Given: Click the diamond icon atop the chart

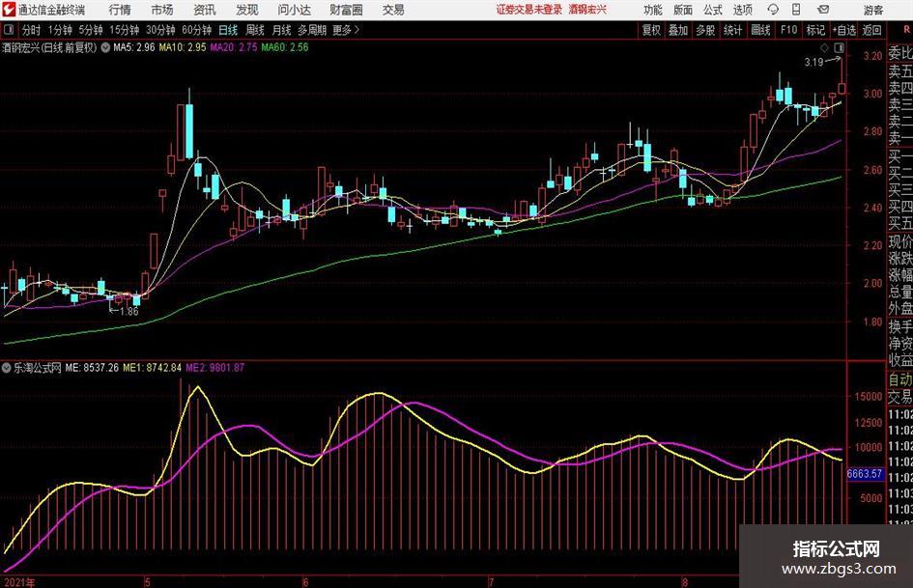Looking at the screenshot, I should pos(824,47).
